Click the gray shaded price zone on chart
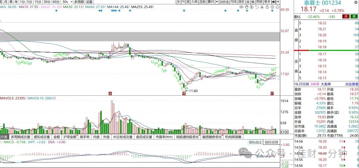The width and height of the screenshot is (359, 168). (x=140, y=37)
